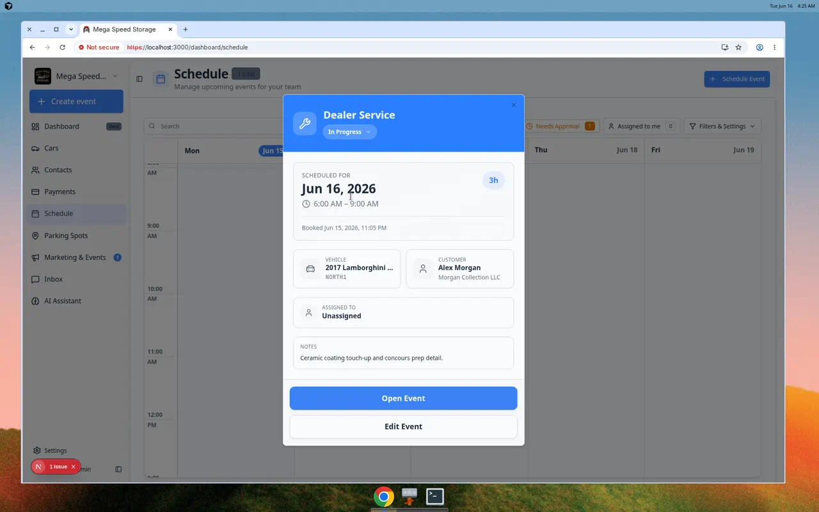Click the browser address bar URL
The height and width of the screenshot is (512, 819).
point(187,47)
